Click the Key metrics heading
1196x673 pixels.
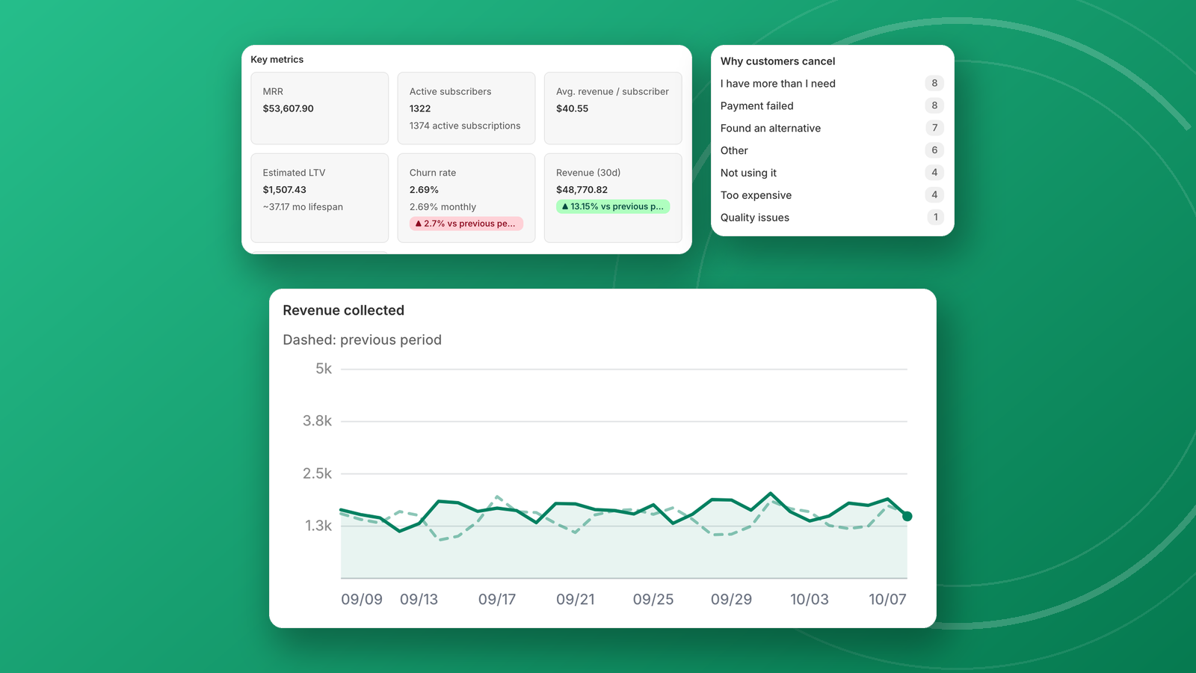(x=277, y=60)
